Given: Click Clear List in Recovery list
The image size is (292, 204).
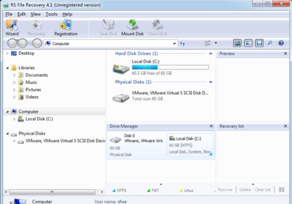Looking at the screenshot, I should click(x=263, y=189).
